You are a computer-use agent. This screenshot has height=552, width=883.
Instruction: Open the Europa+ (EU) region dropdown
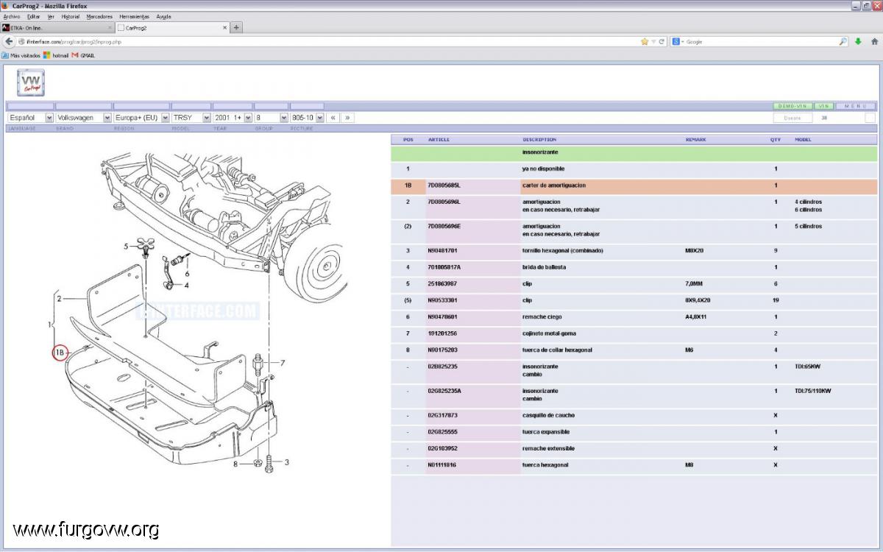[141, 118]
